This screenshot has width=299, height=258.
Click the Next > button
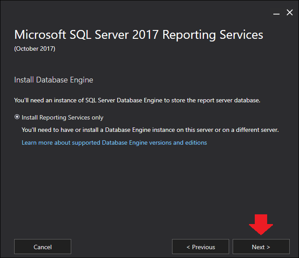point(261,247)
